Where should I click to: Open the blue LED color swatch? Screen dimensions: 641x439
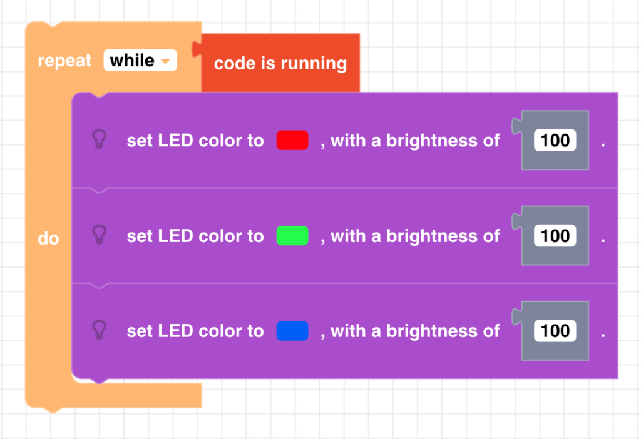click(x=292, y=331)
